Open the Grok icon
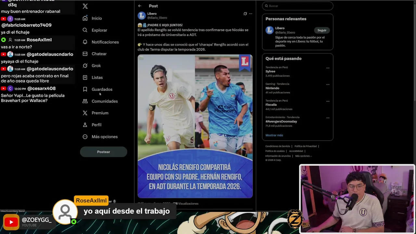 (85, 66)
